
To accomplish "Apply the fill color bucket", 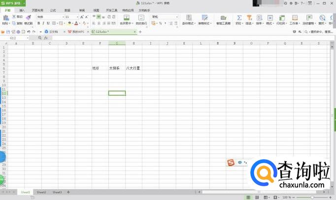I will pyautogui.click(x=69, y=23).
